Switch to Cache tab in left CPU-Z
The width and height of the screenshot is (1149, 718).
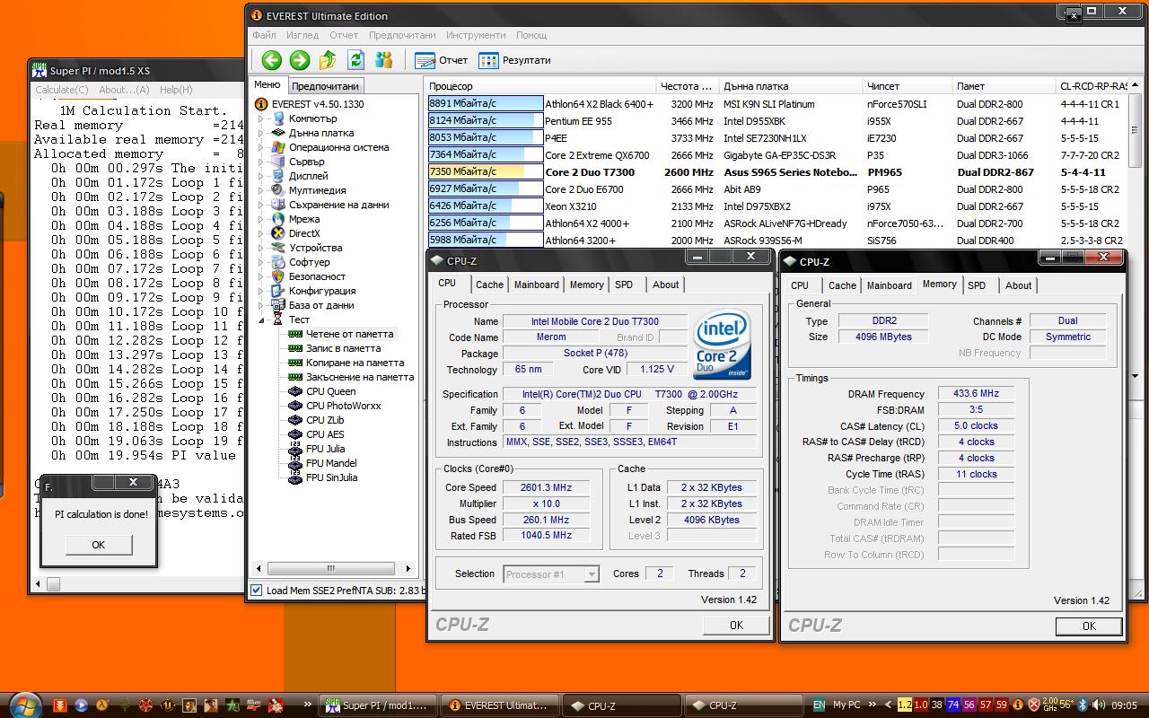tap(489, 285)
